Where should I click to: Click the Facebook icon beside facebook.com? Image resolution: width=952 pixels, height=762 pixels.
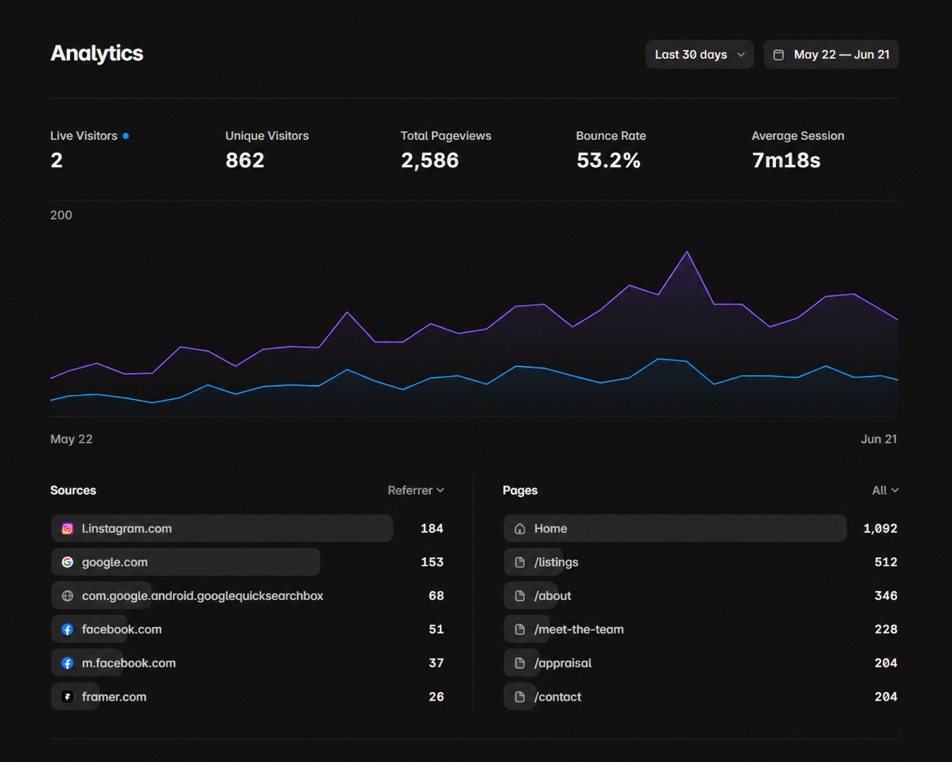(x=67, y=630)
